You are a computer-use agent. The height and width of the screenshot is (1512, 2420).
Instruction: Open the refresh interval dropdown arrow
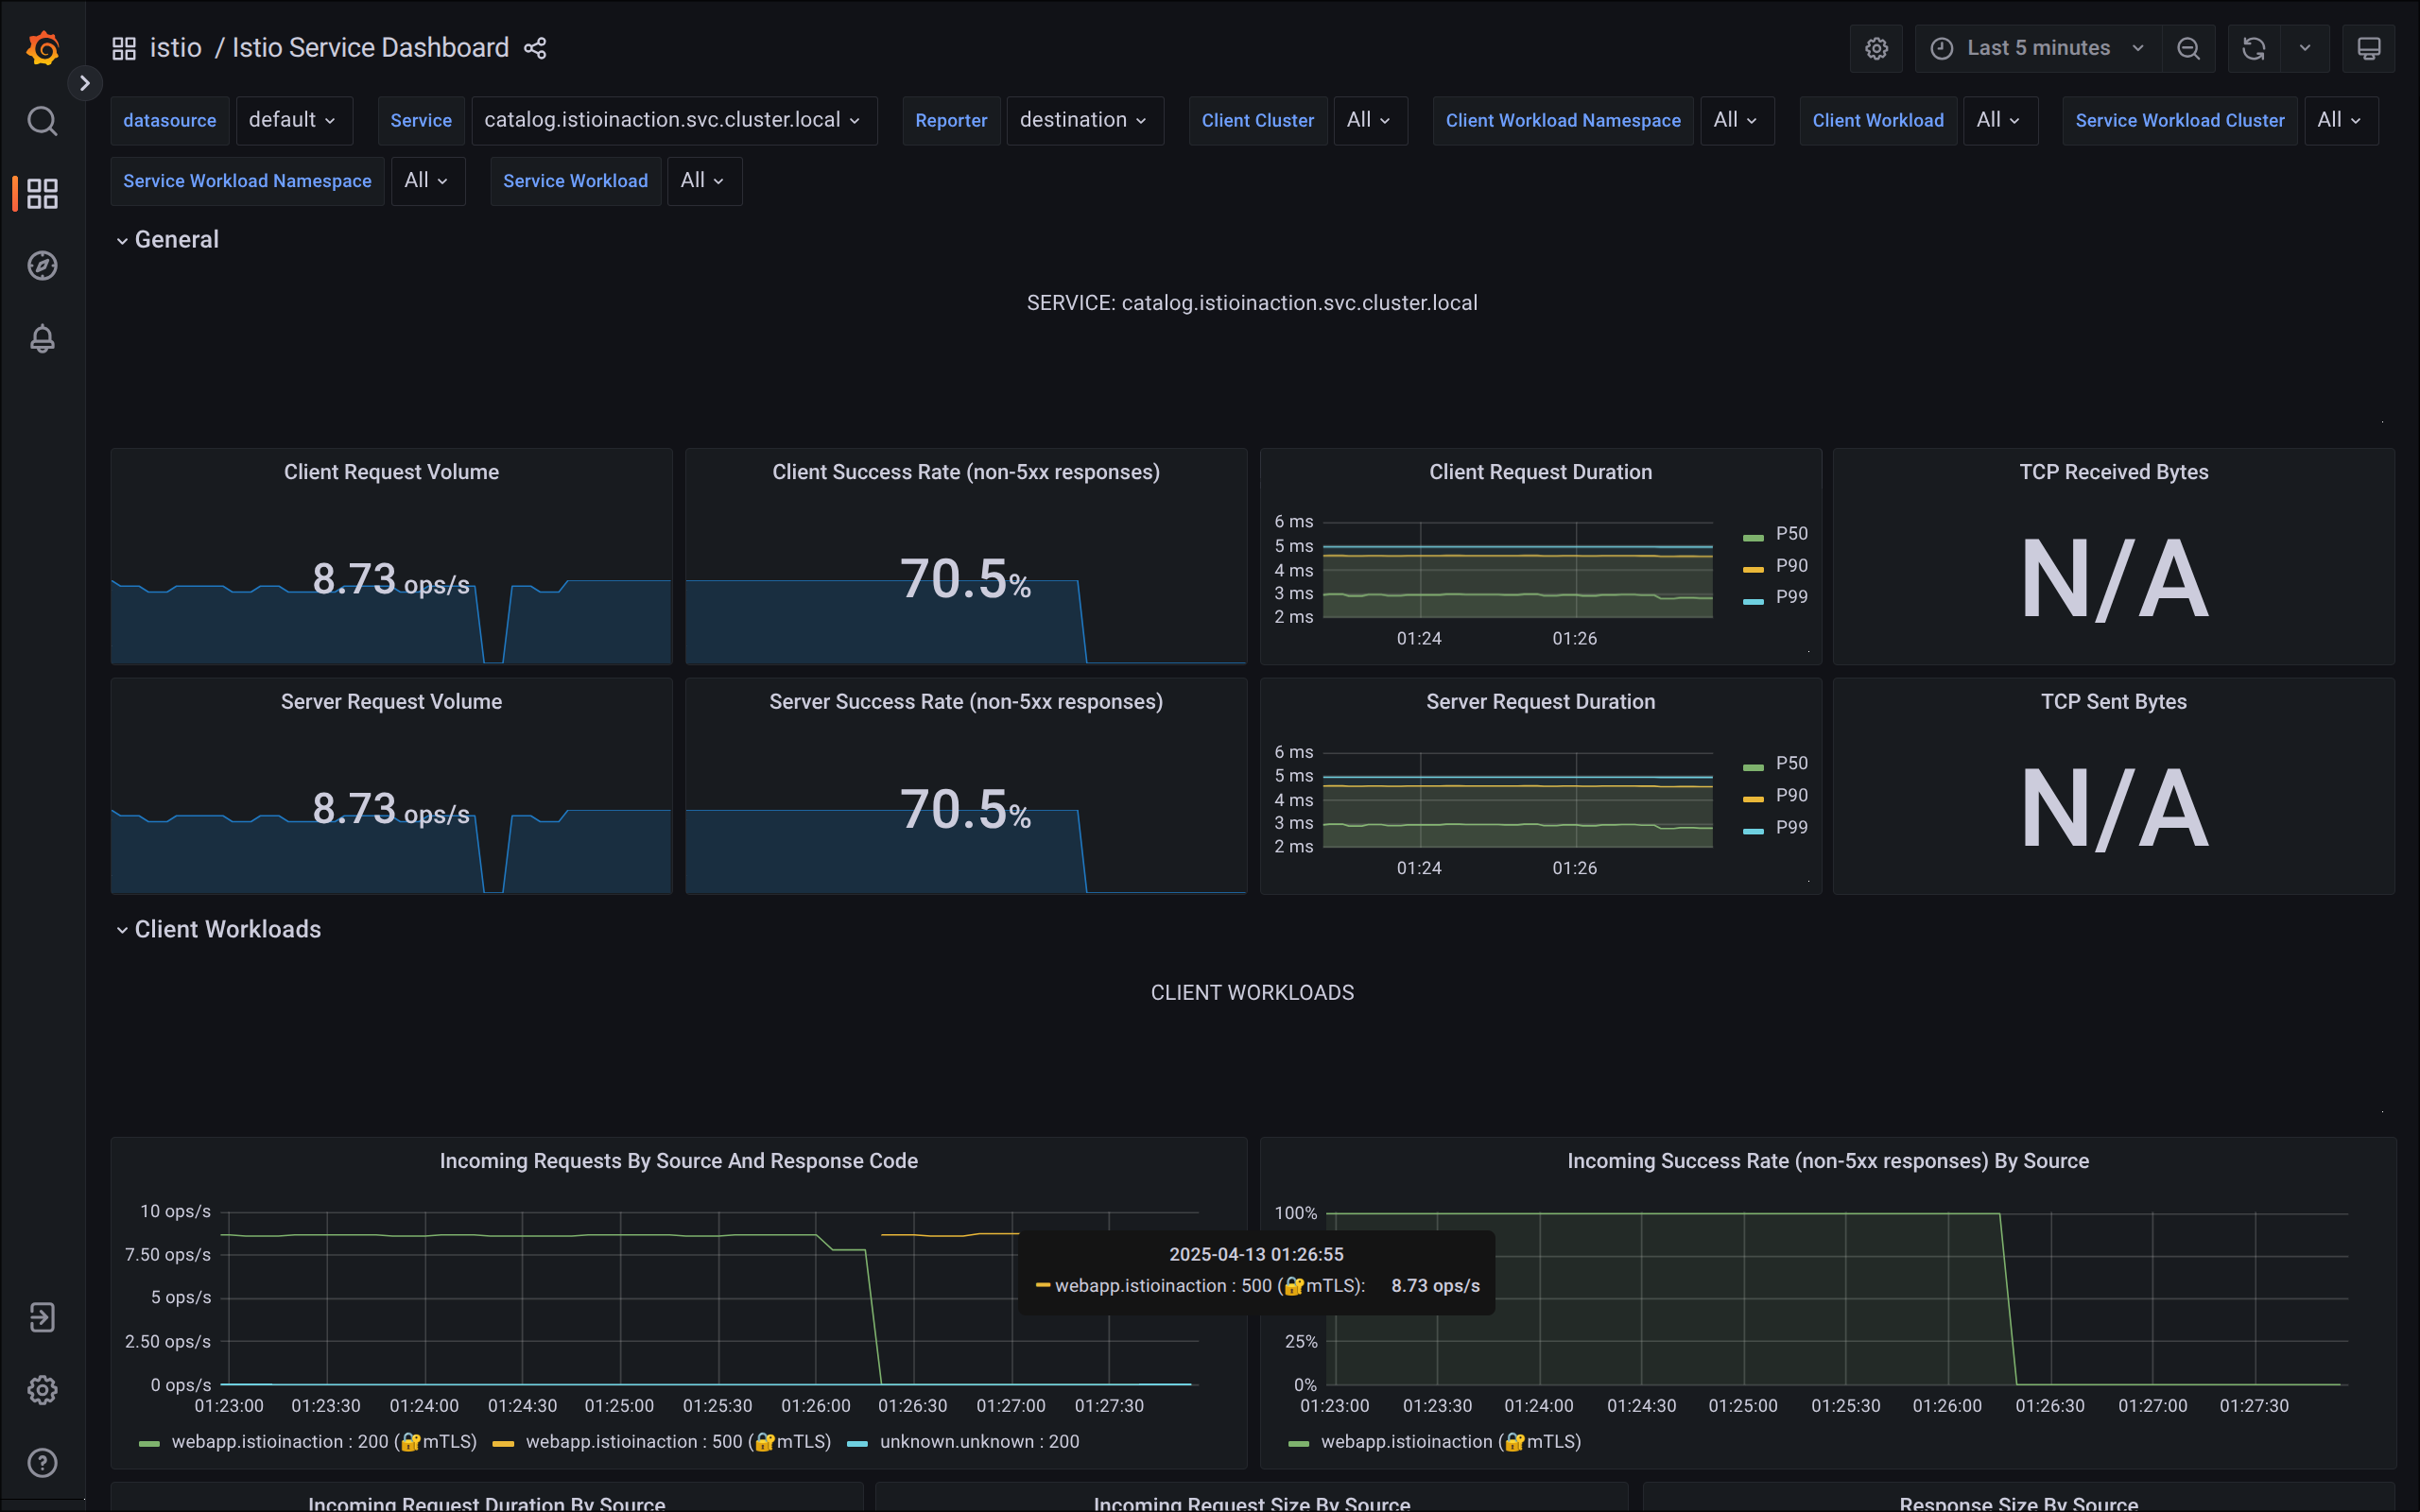(x=2305, y=48)
